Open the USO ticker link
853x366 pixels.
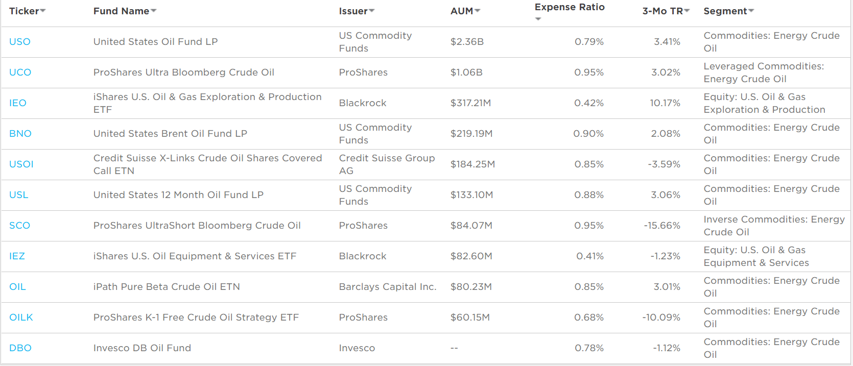(x=20, y=42)
